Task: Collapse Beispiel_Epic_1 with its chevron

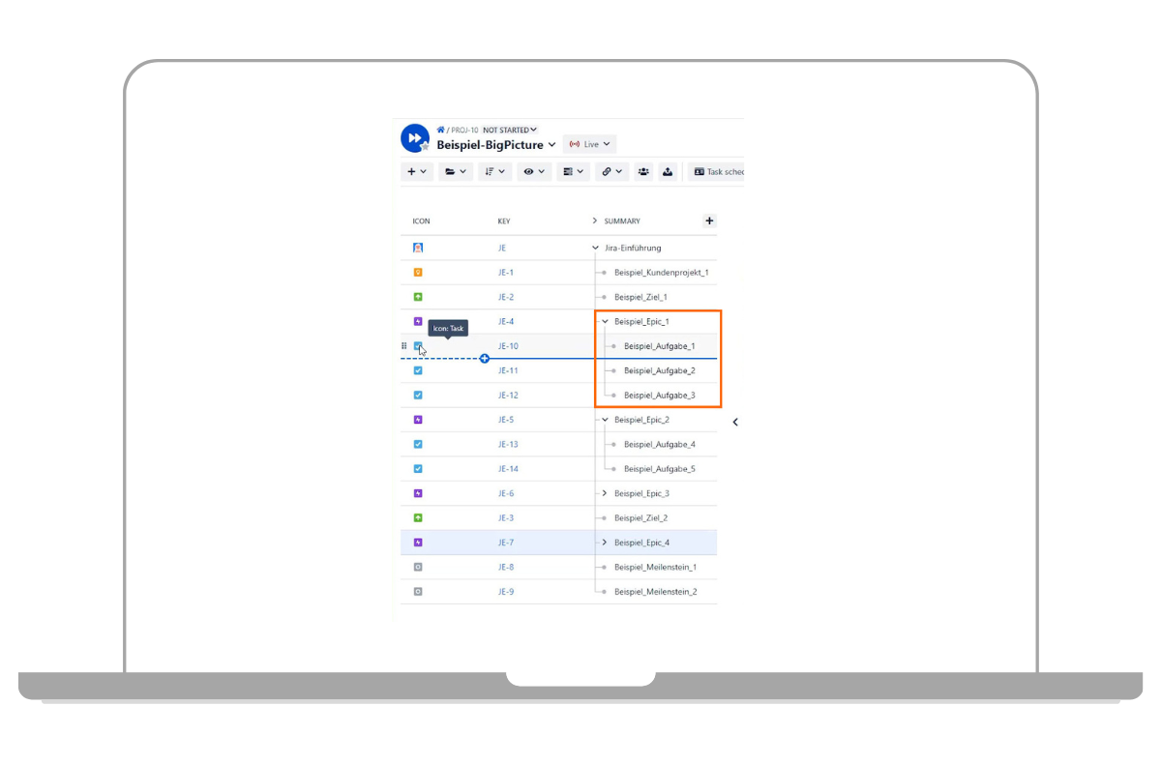Action: point(604,320)
